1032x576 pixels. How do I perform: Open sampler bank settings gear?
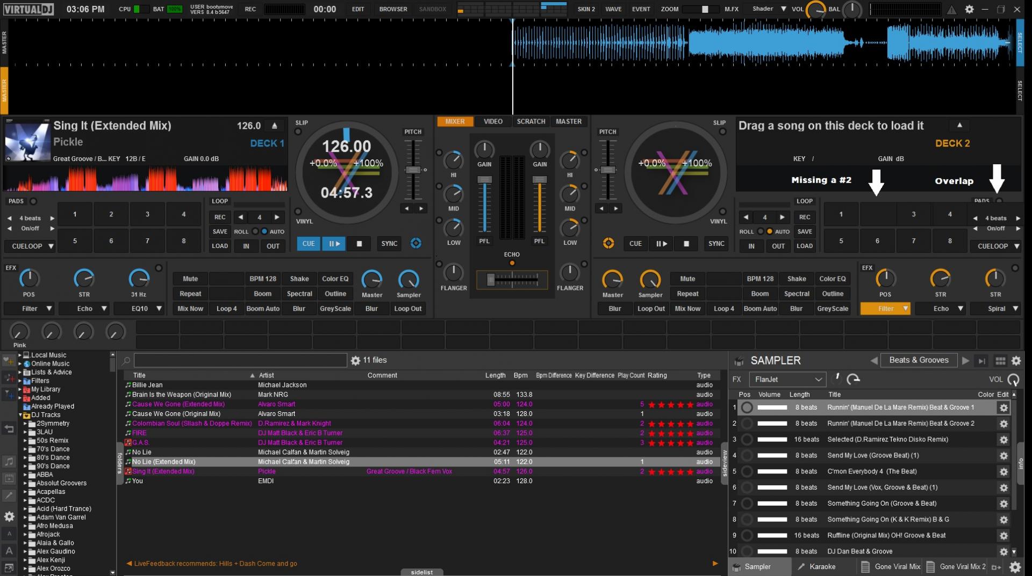tap(1016, 361)
